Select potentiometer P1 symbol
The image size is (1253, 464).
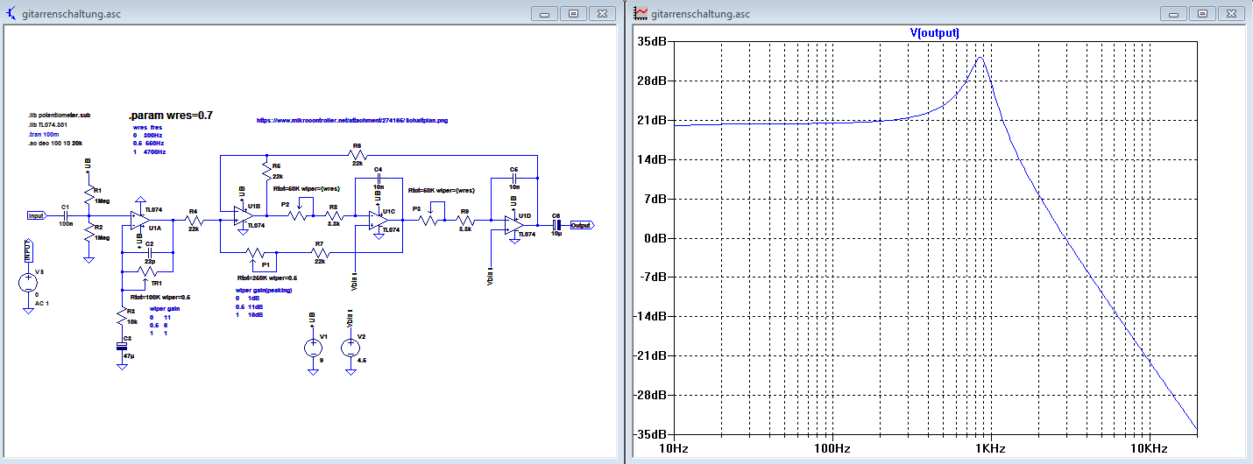(x=257, y=254)
